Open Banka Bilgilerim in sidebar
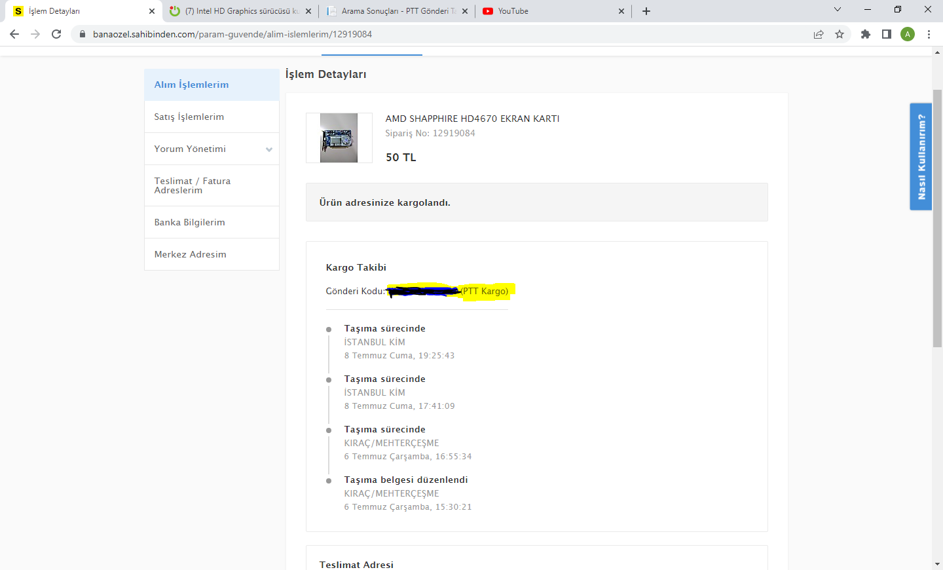 (212, 222)
